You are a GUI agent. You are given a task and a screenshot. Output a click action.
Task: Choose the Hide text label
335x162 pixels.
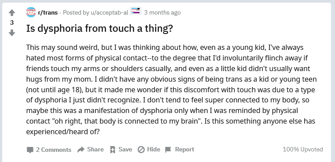(x=154, y=149)
